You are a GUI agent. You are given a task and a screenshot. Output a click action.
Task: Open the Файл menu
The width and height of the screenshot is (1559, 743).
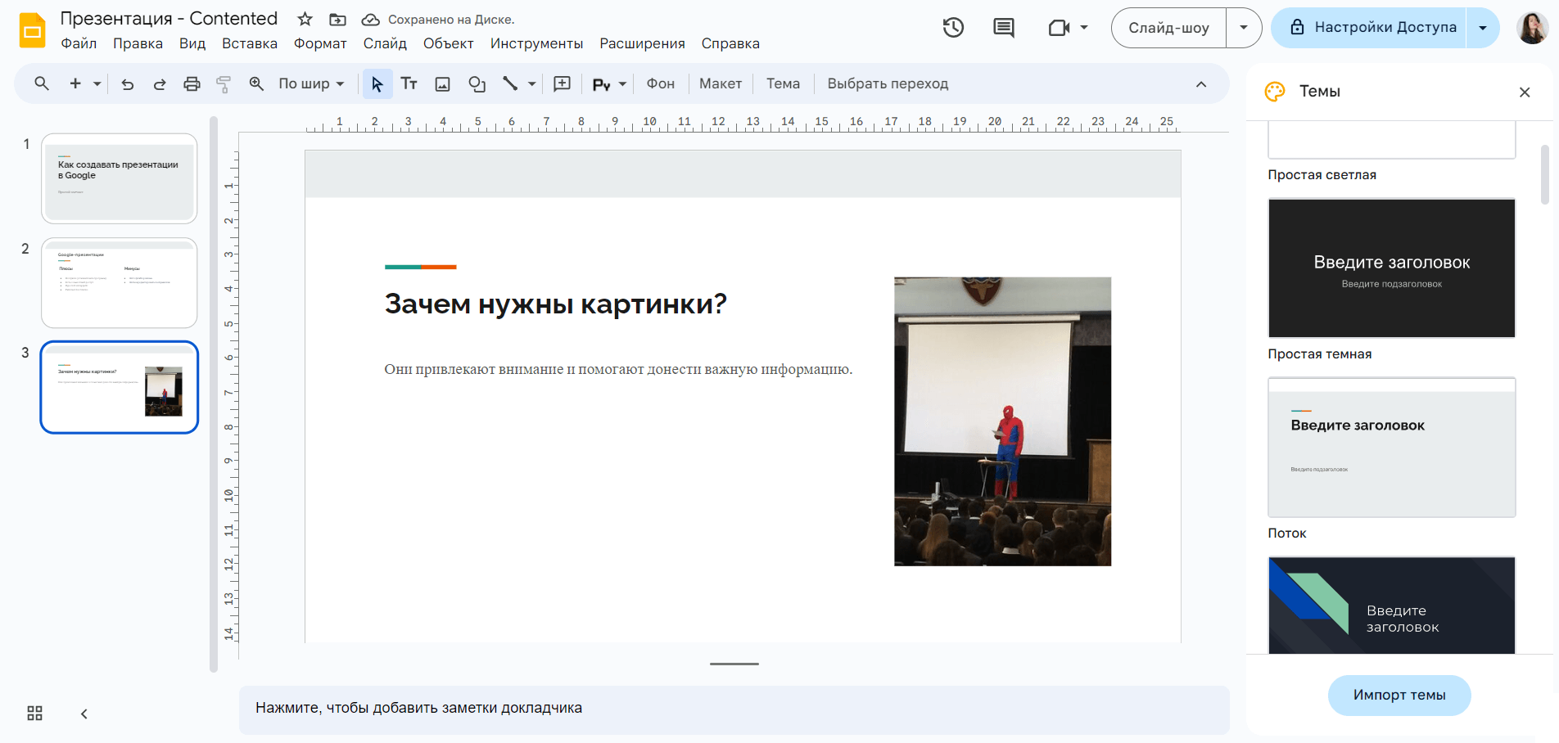(x=79, y=43)
